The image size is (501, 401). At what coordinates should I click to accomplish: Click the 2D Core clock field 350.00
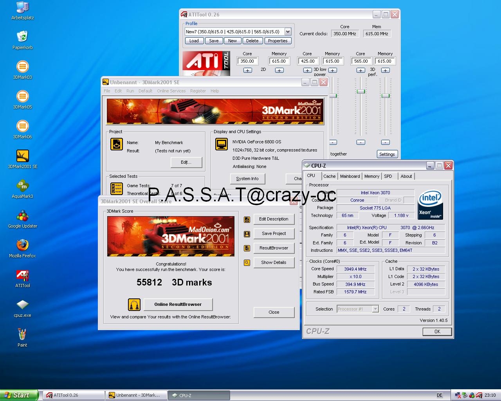[x=247, y=61]
